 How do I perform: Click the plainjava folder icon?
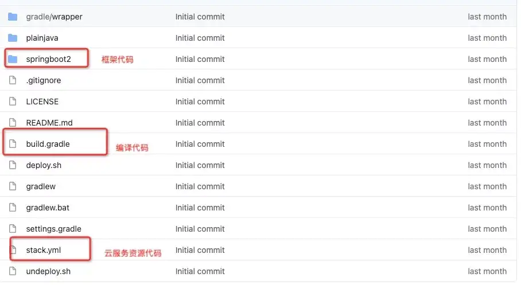coord(13,38)
